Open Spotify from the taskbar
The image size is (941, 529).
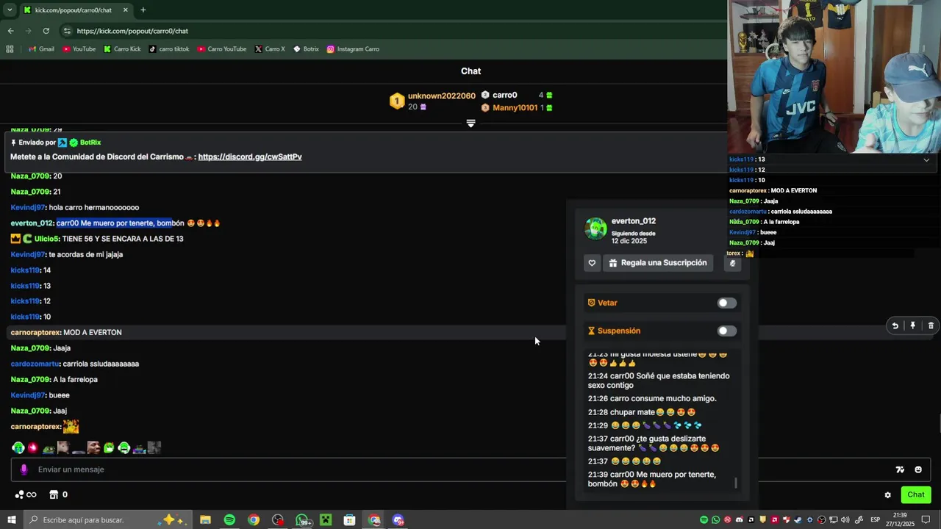coord(229,520)
